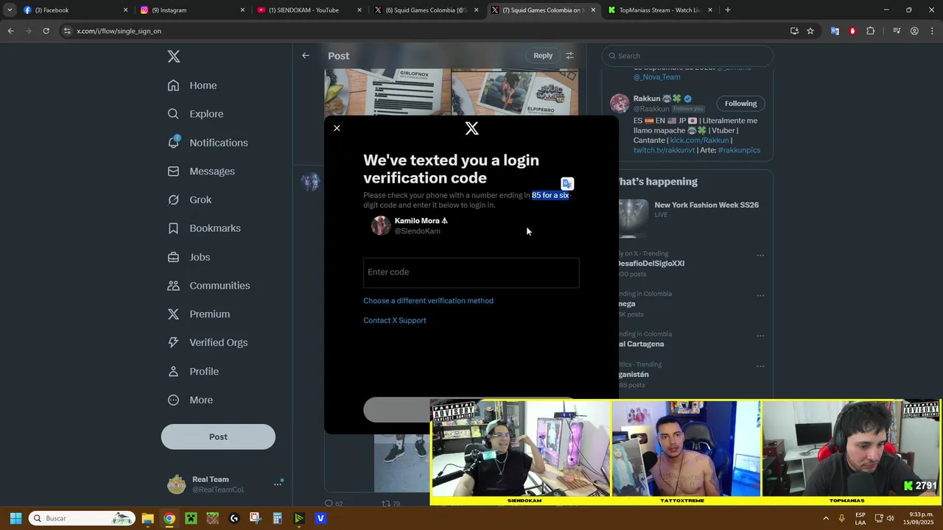Screen dimensions: 943x530
Task: Switch to the Instagram browser tab
Action: (192, 10)
